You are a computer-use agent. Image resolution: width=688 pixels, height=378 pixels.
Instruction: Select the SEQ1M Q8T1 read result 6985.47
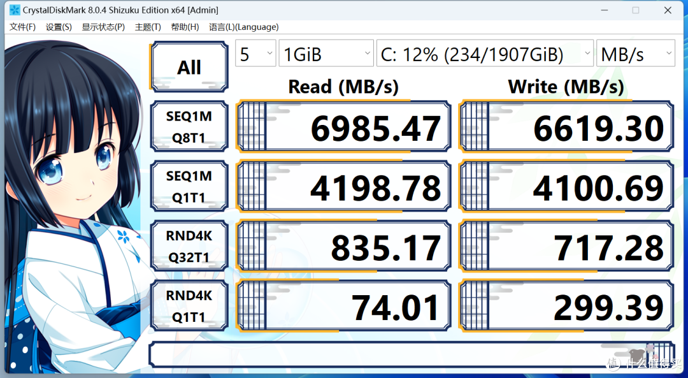click(x=344, y=126)
